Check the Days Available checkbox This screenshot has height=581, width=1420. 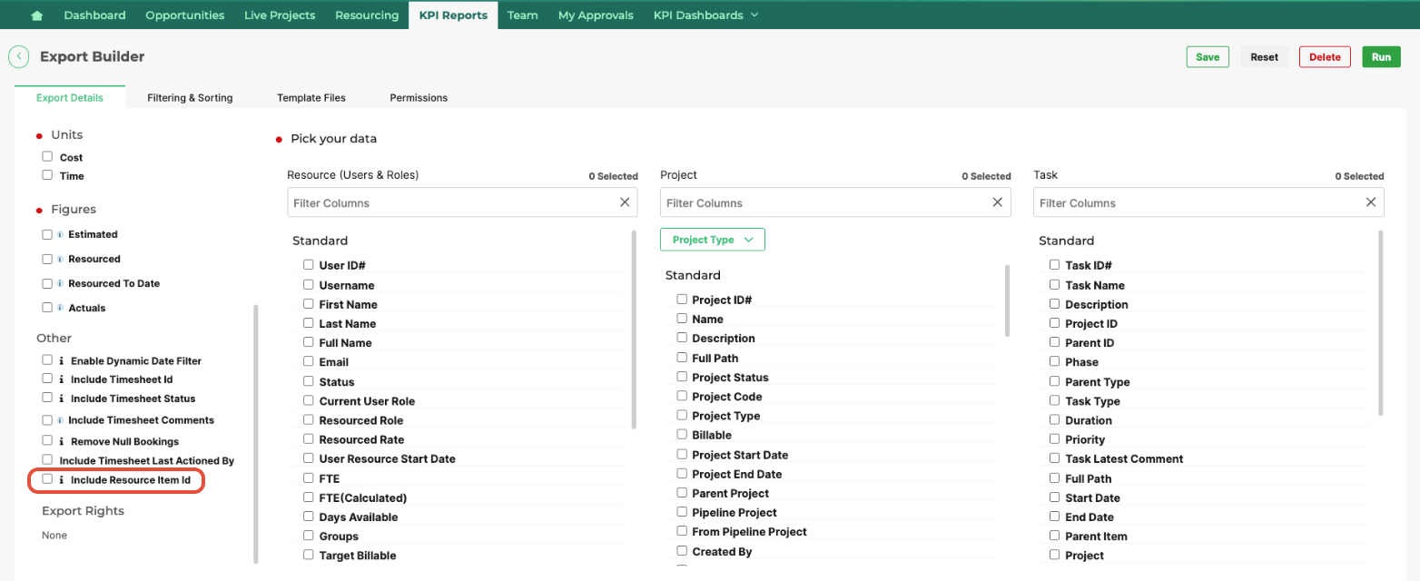309,516
